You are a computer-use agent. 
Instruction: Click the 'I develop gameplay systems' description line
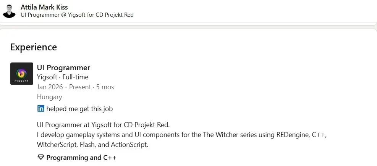click(x=182, y=135)
